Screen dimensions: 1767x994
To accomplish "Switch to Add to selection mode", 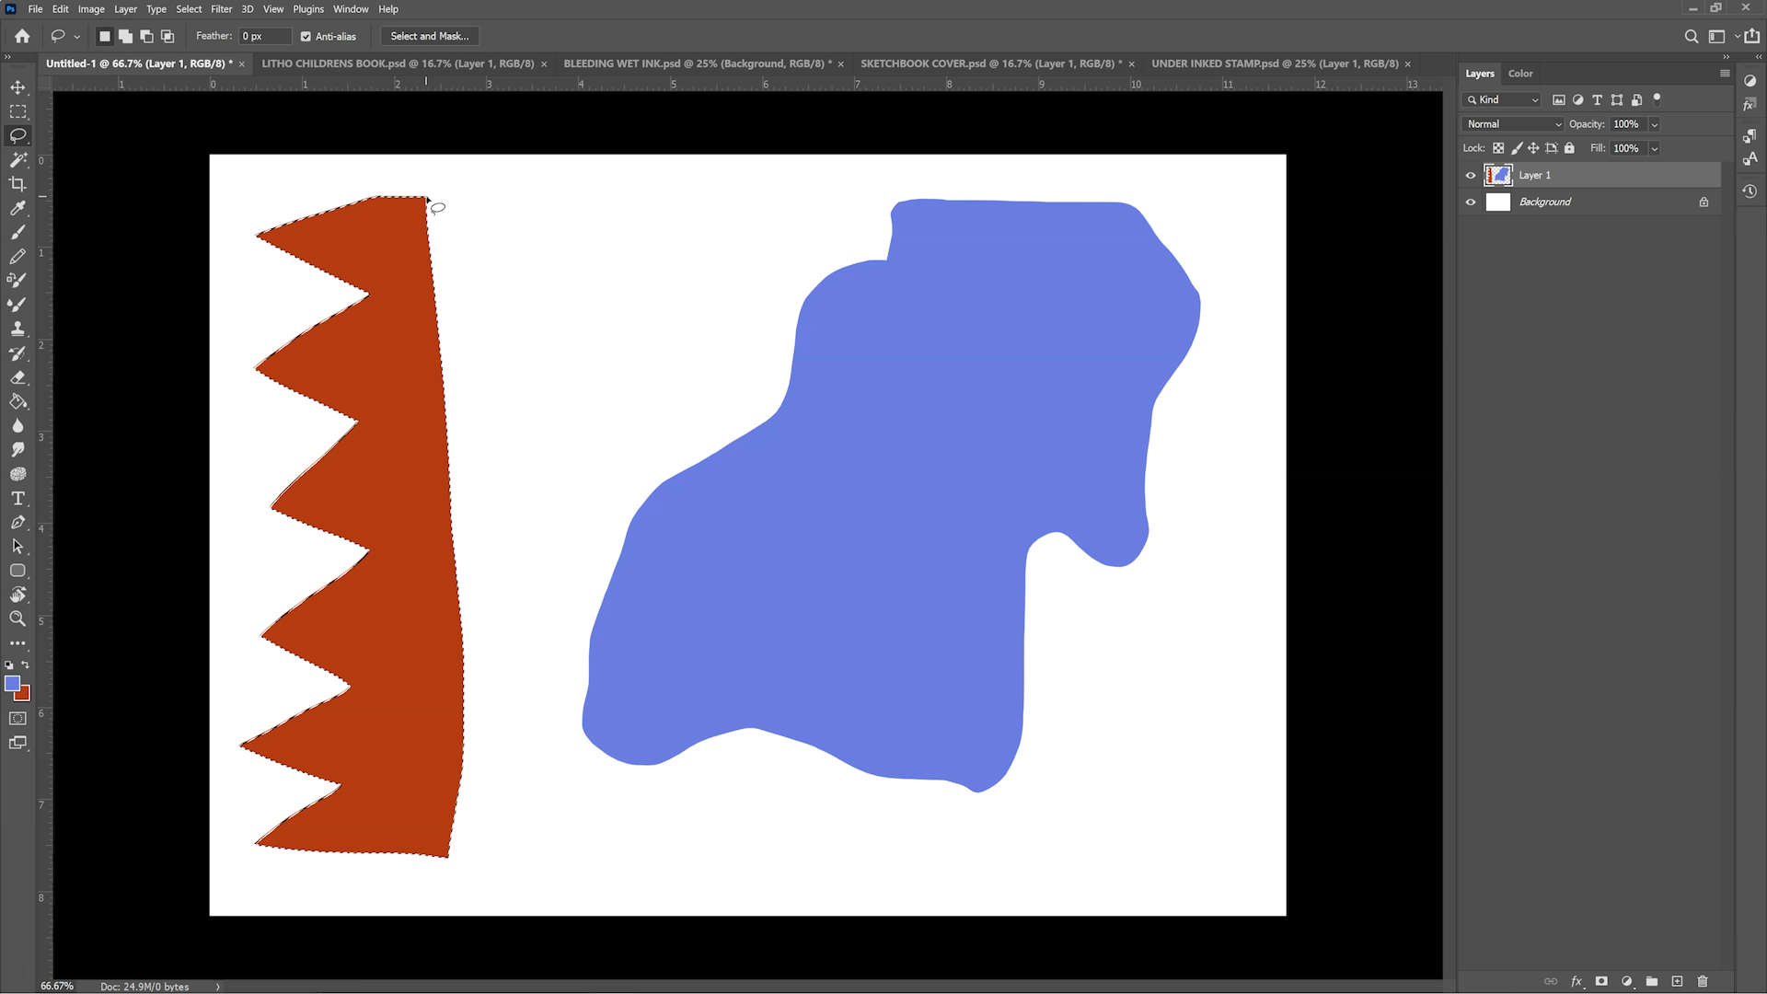I will pos(125,36).
